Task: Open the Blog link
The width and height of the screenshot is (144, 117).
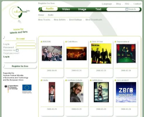Action: 119,4
